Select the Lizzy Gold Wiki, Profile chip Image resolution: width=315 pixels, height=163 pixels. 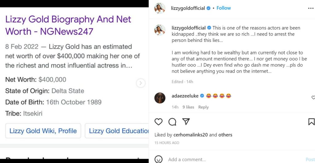coord(43,131)
